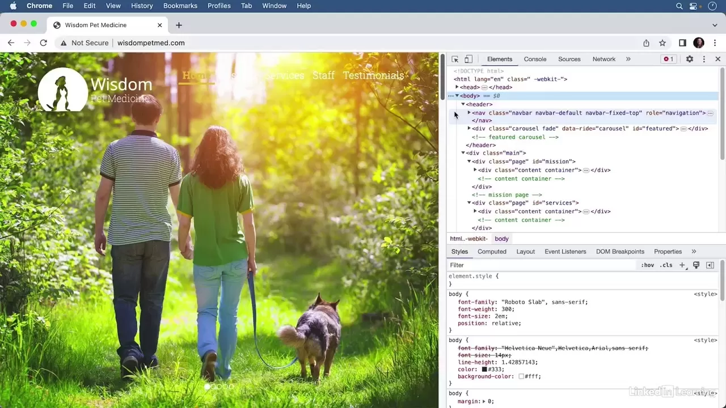This screenshot has width=726, height=408.
Task: Click the share page icon
Action: coord(646,43)
